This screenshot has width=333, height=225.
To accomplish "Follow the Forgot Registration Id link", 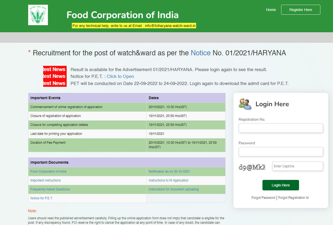I will 293,198.
